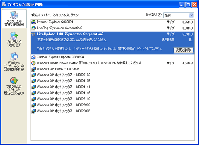This screenshot has width=199, height=145.
Task: Open the 並べ替え sort dropdown
Action: [x=179, y=15]
